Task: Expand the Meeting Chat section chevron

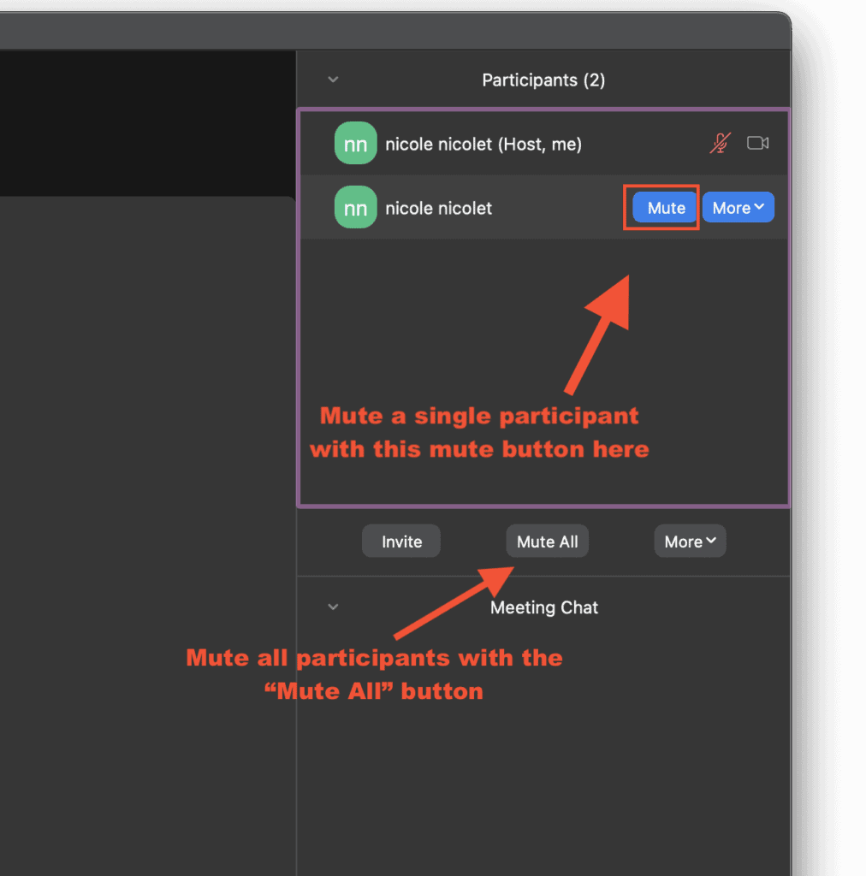Action: [332, 607]
